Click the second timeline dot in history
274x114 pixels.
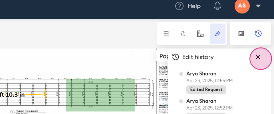tap(181, 101)
